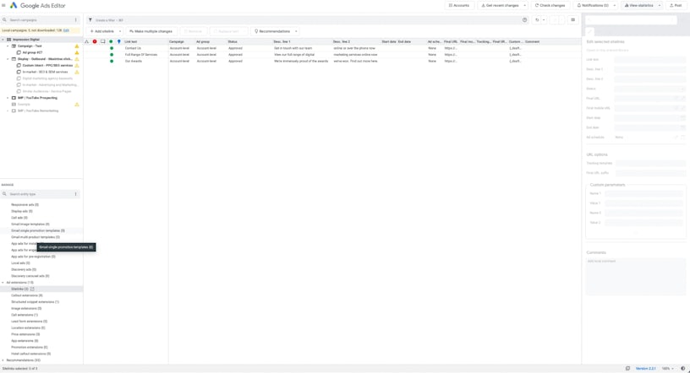Click the help question mark icon
Viewport: 690px width, 373px height.
coord(524,19)
